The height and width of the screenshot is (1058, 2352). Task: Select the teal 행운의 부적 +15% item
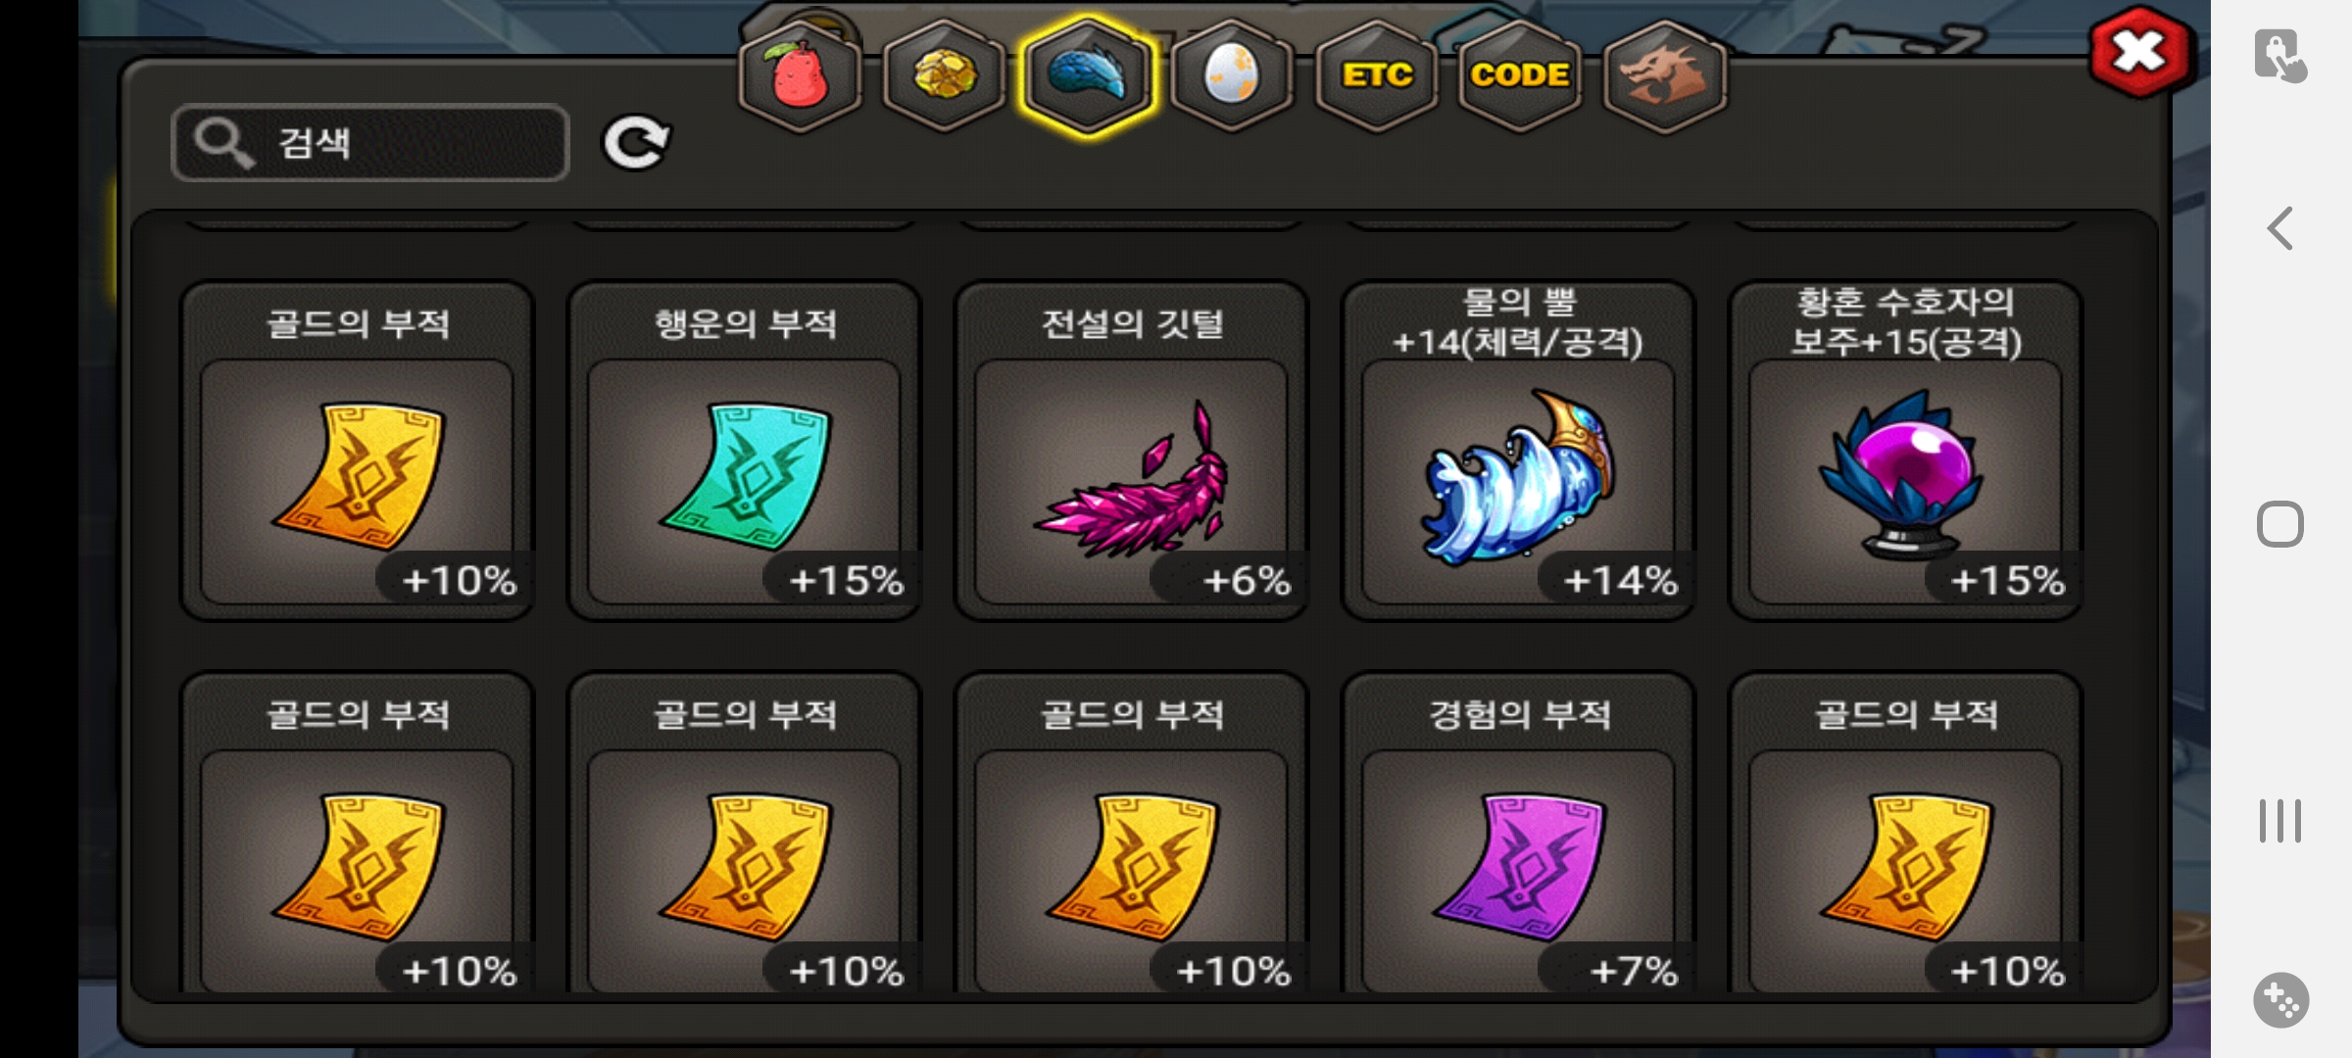pyautogui.click(x=744, y=451)
